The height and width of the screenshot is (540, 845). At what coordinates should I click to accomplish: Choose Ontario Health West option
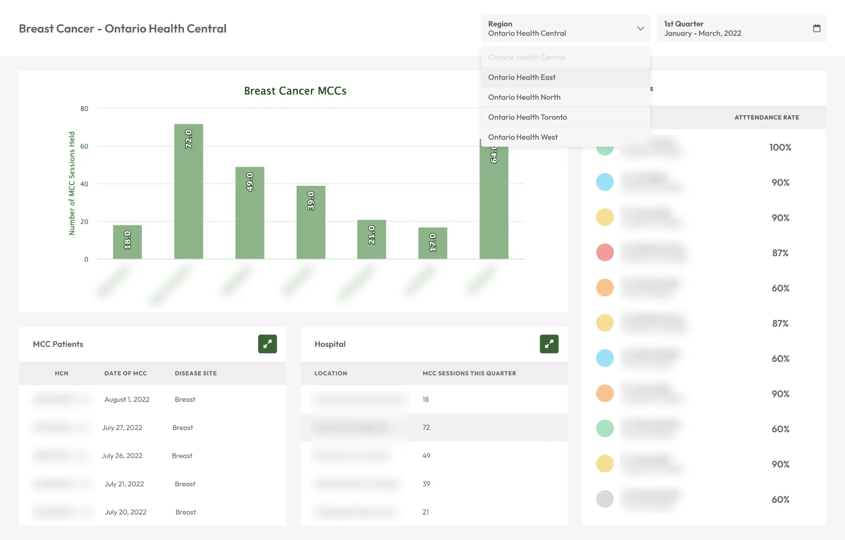tap(565, 137)
